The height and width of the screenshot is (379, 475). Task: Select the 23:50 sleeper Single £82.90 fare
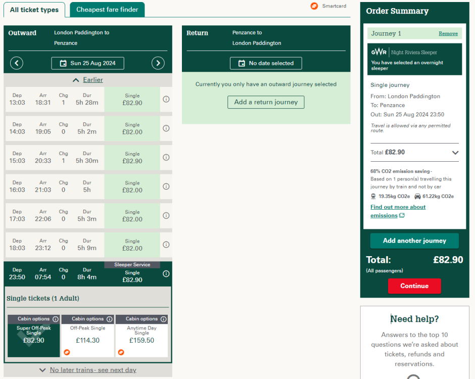point(132,276)
